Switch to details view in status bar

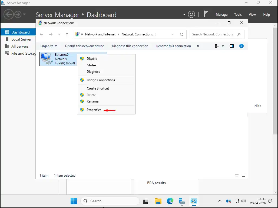click(237, 176)
